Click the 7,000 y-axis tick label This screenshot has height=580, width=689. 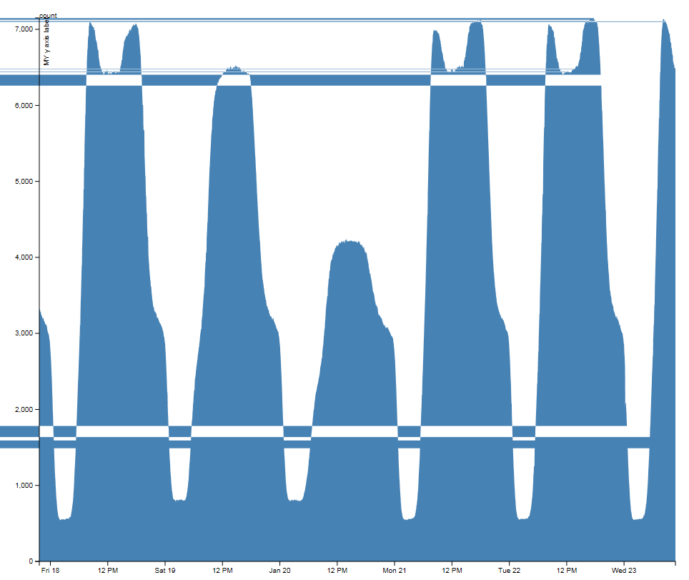point(24,29)
